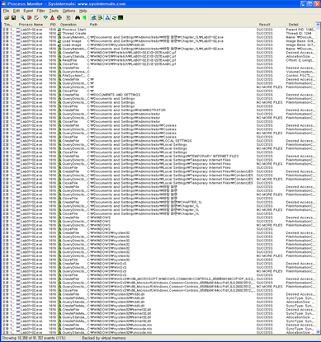Click the path ending in uppercase ADMINISTRATOR
The image size is (321, 342).
[126, 110]
